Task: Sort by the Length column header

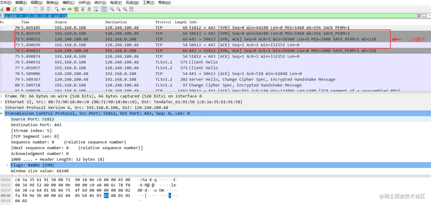Action: (x=181, y=22)
